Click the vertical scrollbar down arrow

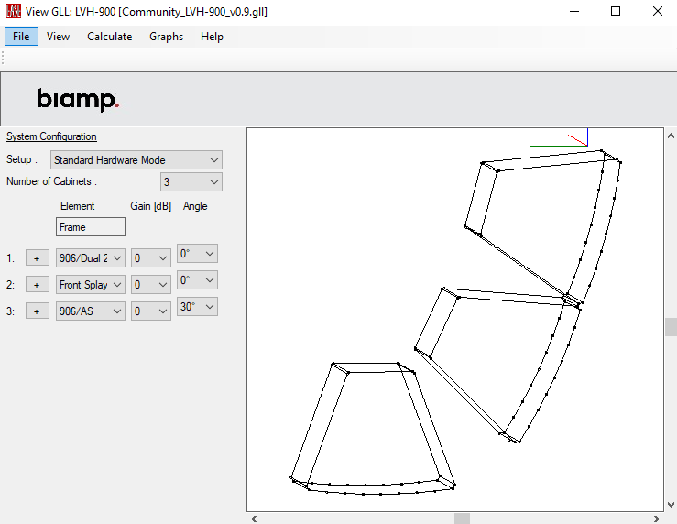[x=671, y=504]
